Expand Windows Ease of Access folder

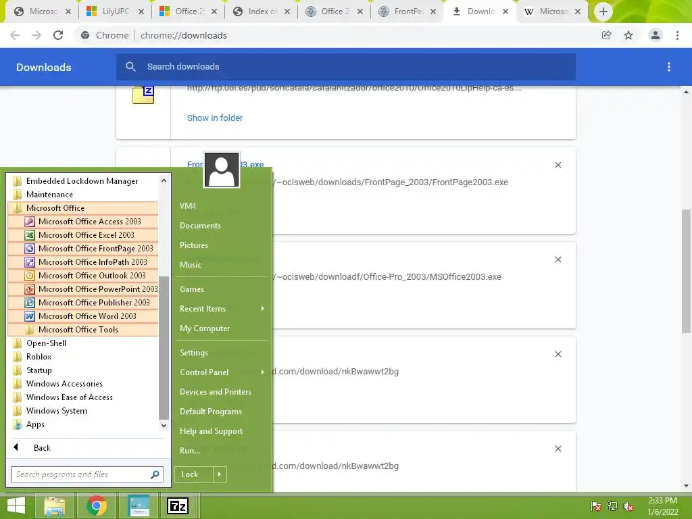click(83, 397)
